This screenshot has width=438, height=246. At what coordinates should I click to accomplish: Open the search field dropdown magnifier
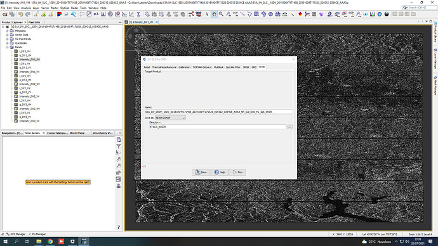pos(405,8)
